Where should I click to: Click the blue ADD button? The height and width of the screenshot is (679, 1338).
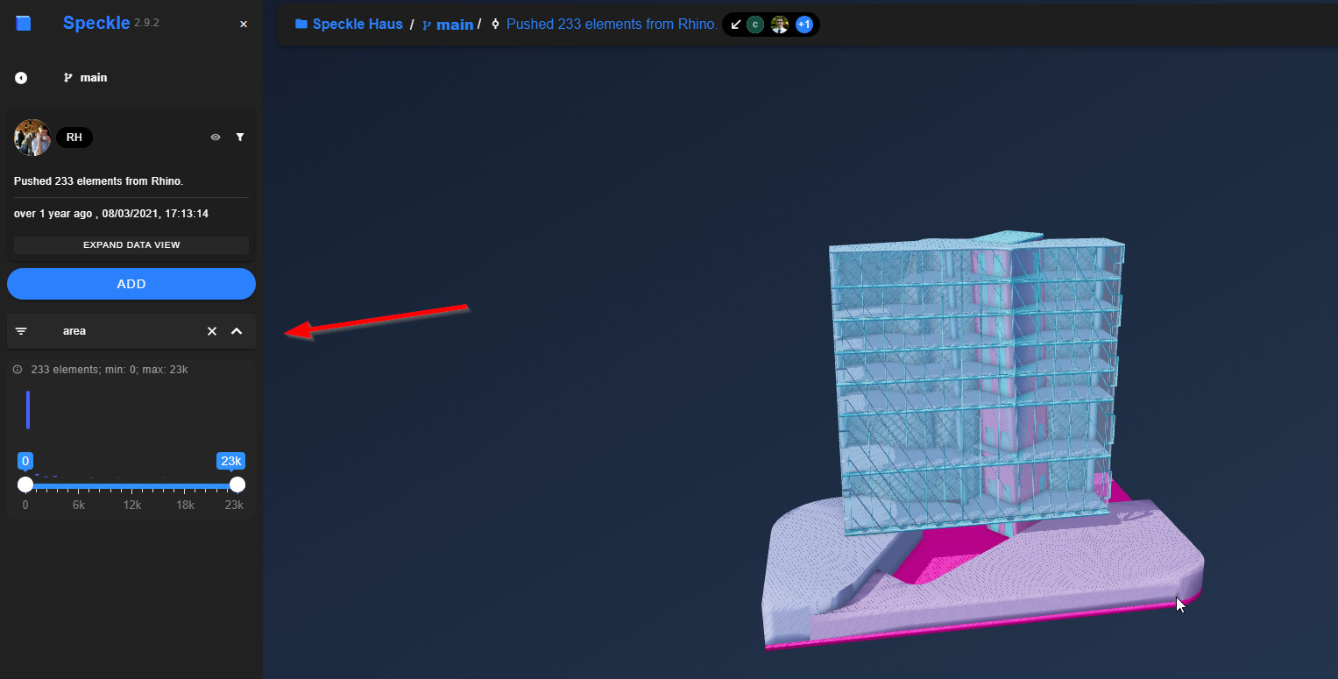(x=131, y=283)
